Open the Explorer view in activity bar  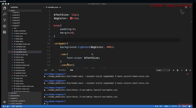5,8
